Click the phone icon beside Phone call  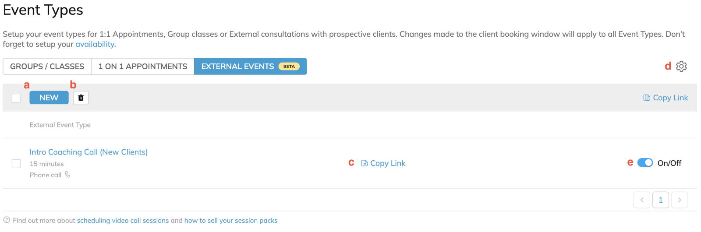(67, 174)
